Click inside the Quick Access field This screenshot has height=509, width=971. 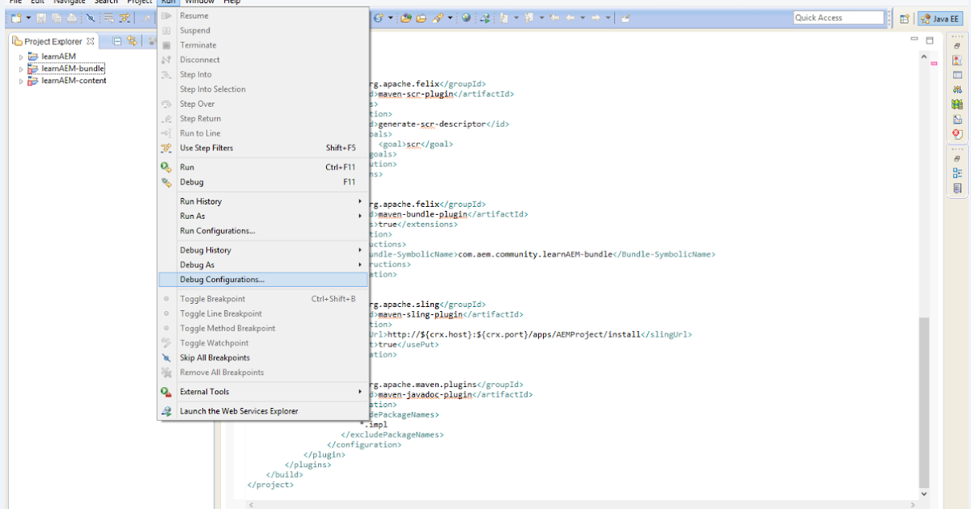[837, 17]
